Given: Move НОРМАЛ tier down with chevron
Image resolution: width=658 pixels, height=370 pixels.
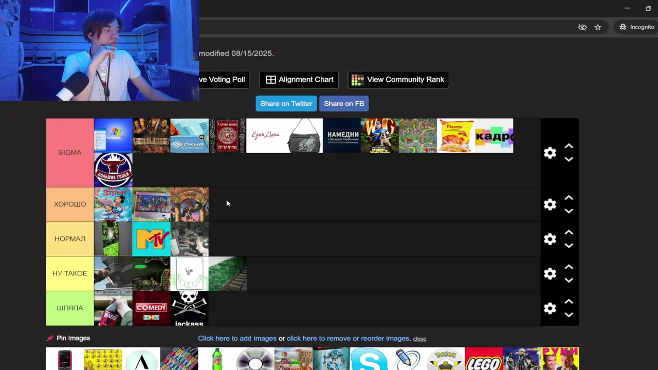Looking at the screenshot, I should tap(569, 246).
